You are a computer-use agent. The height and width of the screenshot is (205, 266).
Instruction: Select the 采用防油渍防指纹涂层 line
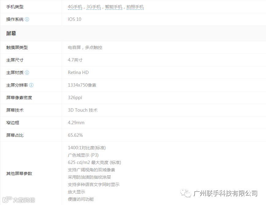(x=89, y=177)
